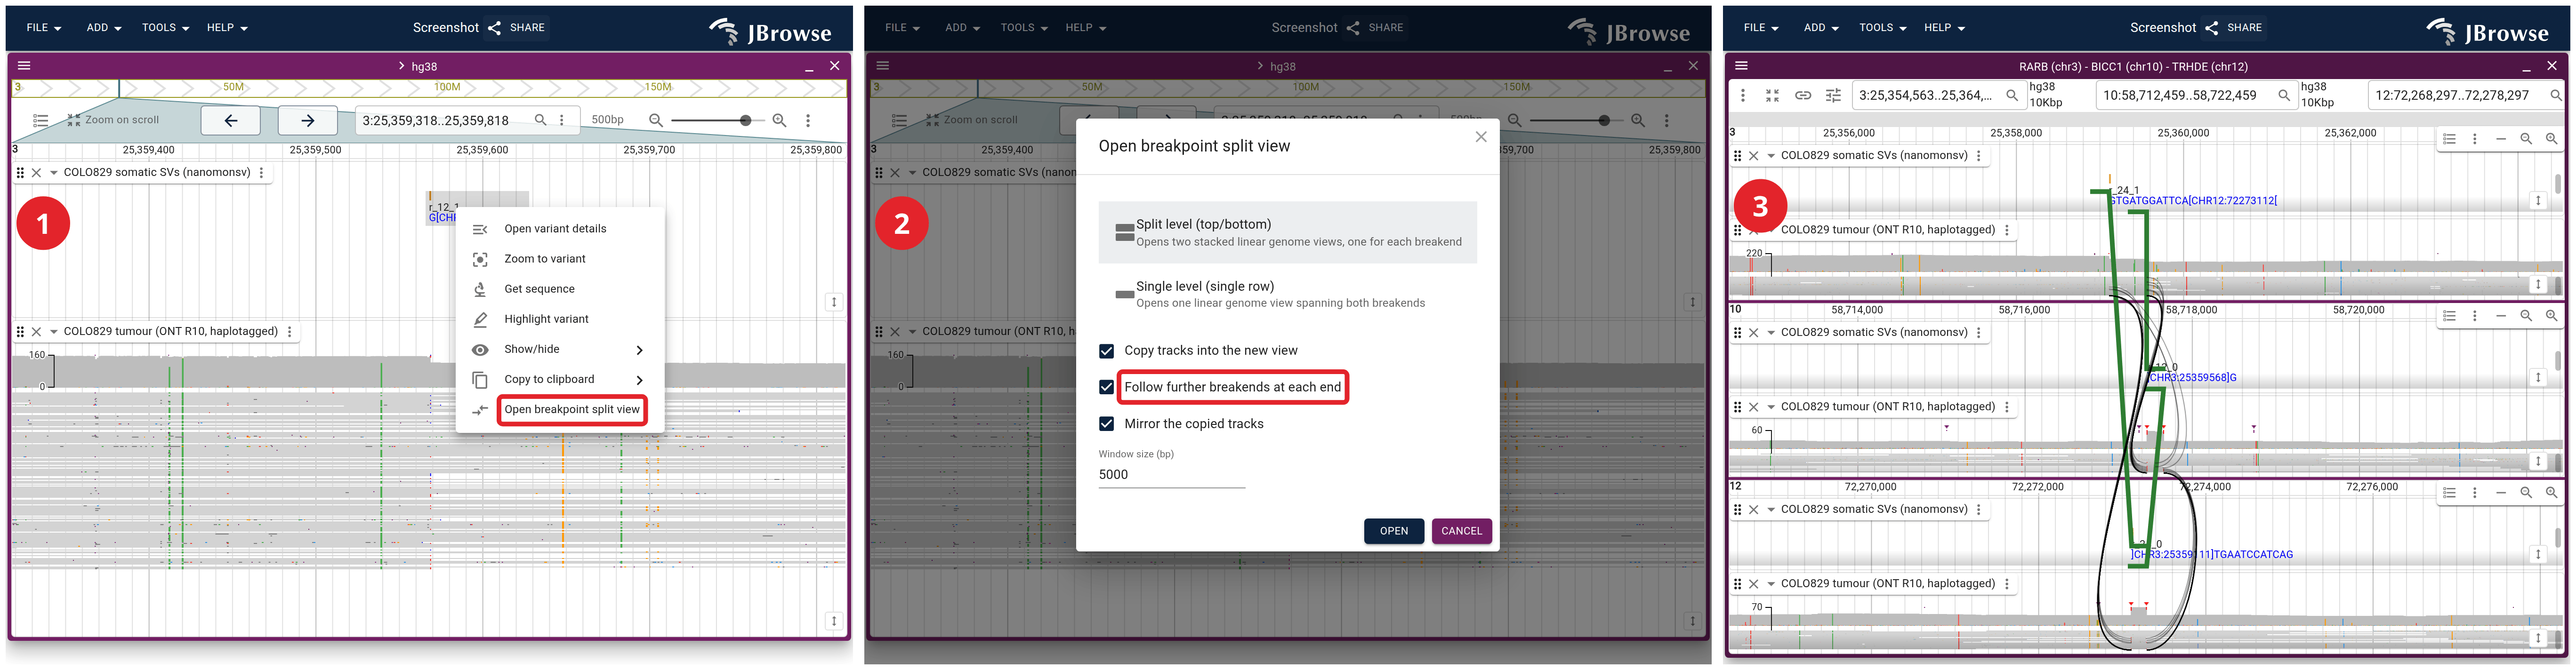The image size is (2576, 670).
Task: Choose Split level (top/bottom) option
Action: 1288,232
